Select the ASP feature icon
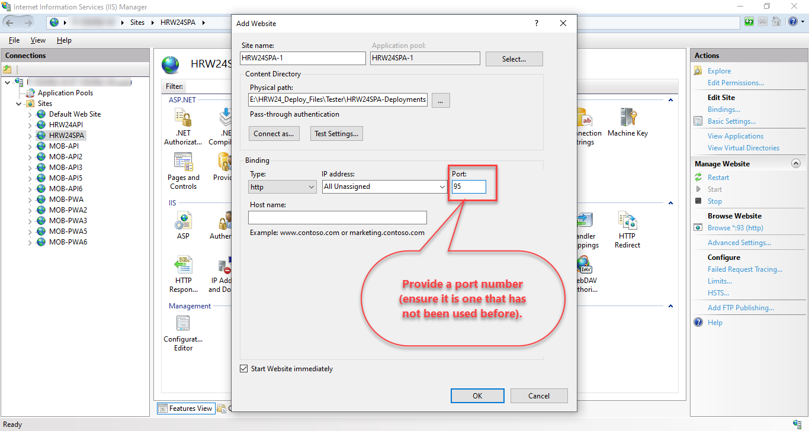The height and width of the screenshot is (431, 809). [183, 224]
